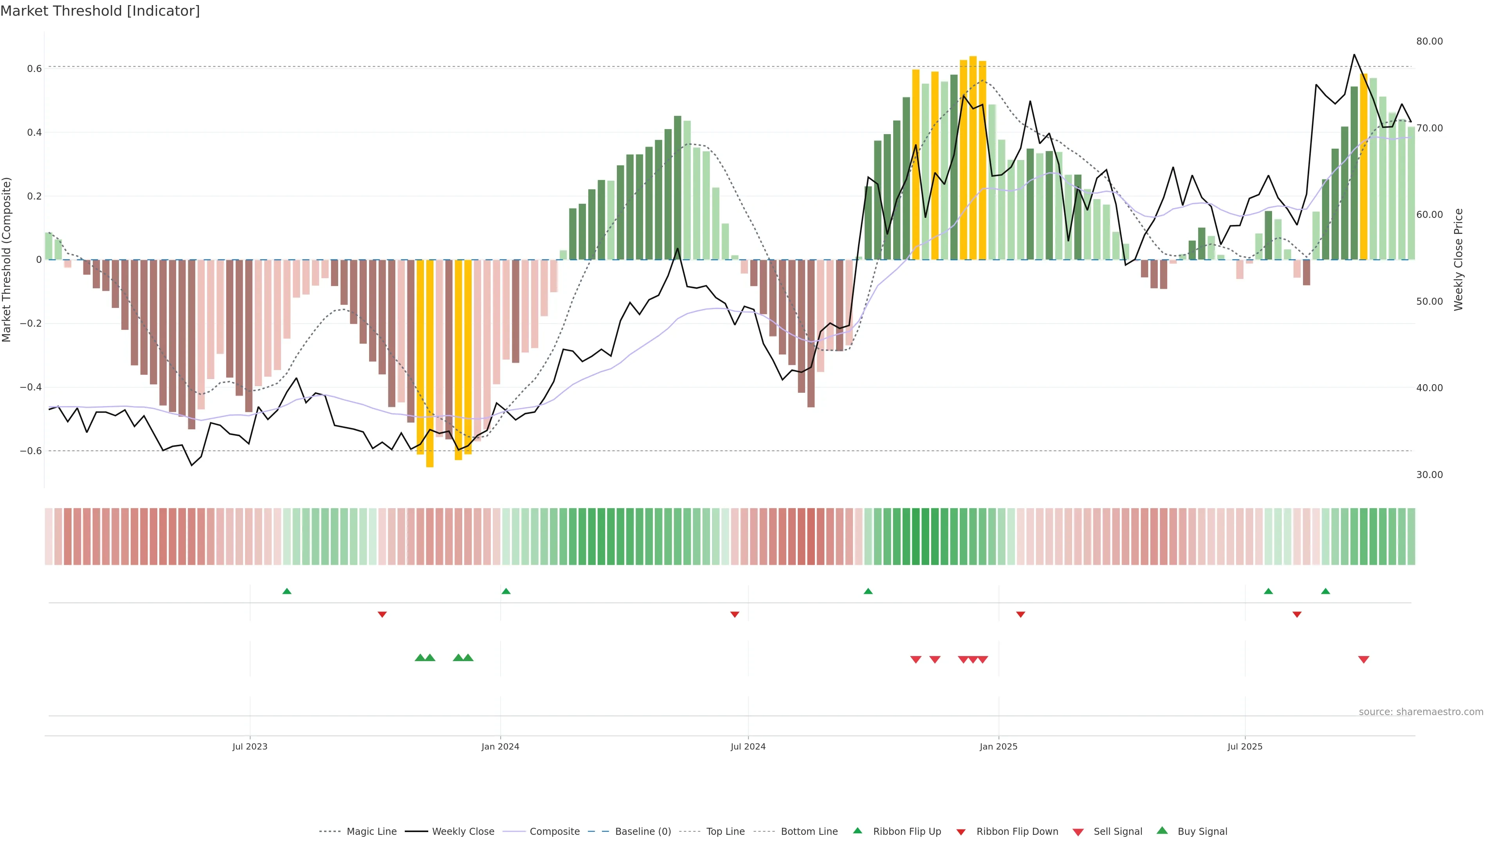Click the lone sell signal marker in late 2025
This screenshot has height=845, width=1503.
click(x=1364, y=660)
